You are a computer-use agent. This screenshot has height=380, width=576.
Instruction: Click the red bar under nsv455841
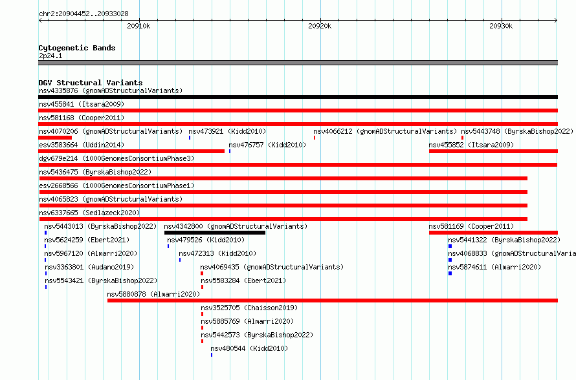(x=298, y=111)
